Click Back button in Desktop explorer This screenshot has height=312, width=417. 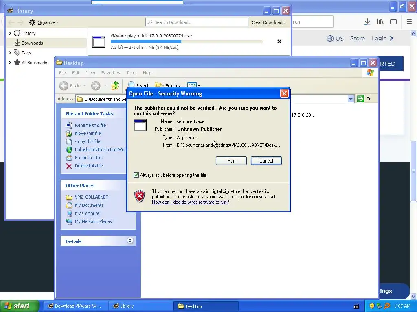(69, 86)
